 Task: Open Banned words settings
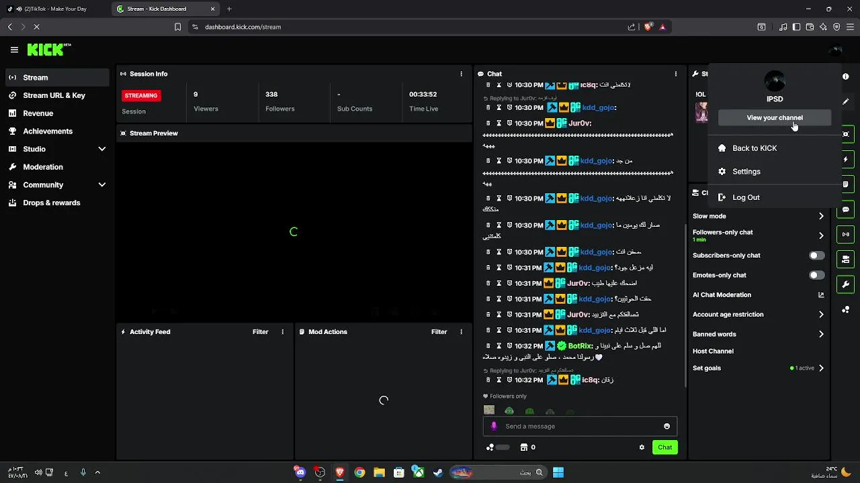758,334
